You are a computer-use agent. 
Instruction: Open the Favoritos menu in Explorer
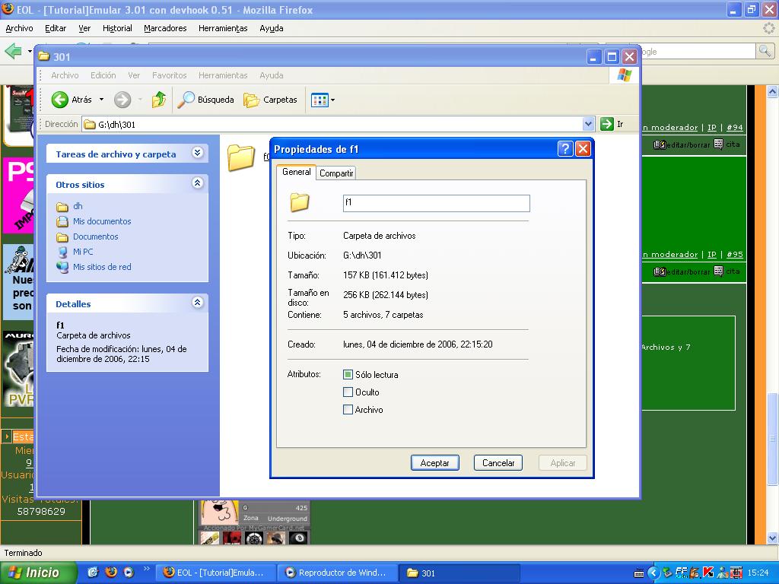[169, 75]
